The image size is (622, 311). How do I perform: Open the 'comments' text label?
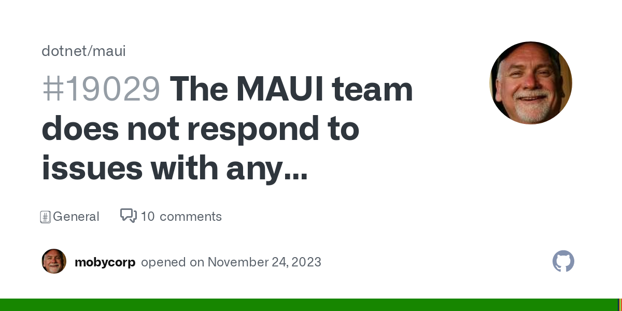190,217
